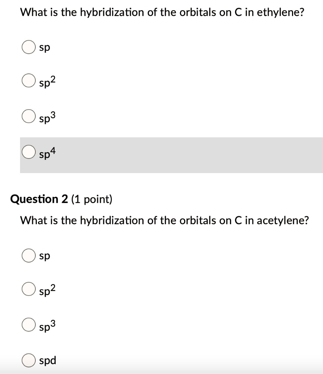323x374 pixels.
Task: Choose sp² radio button for acetylene
Action: coord(29,289)
